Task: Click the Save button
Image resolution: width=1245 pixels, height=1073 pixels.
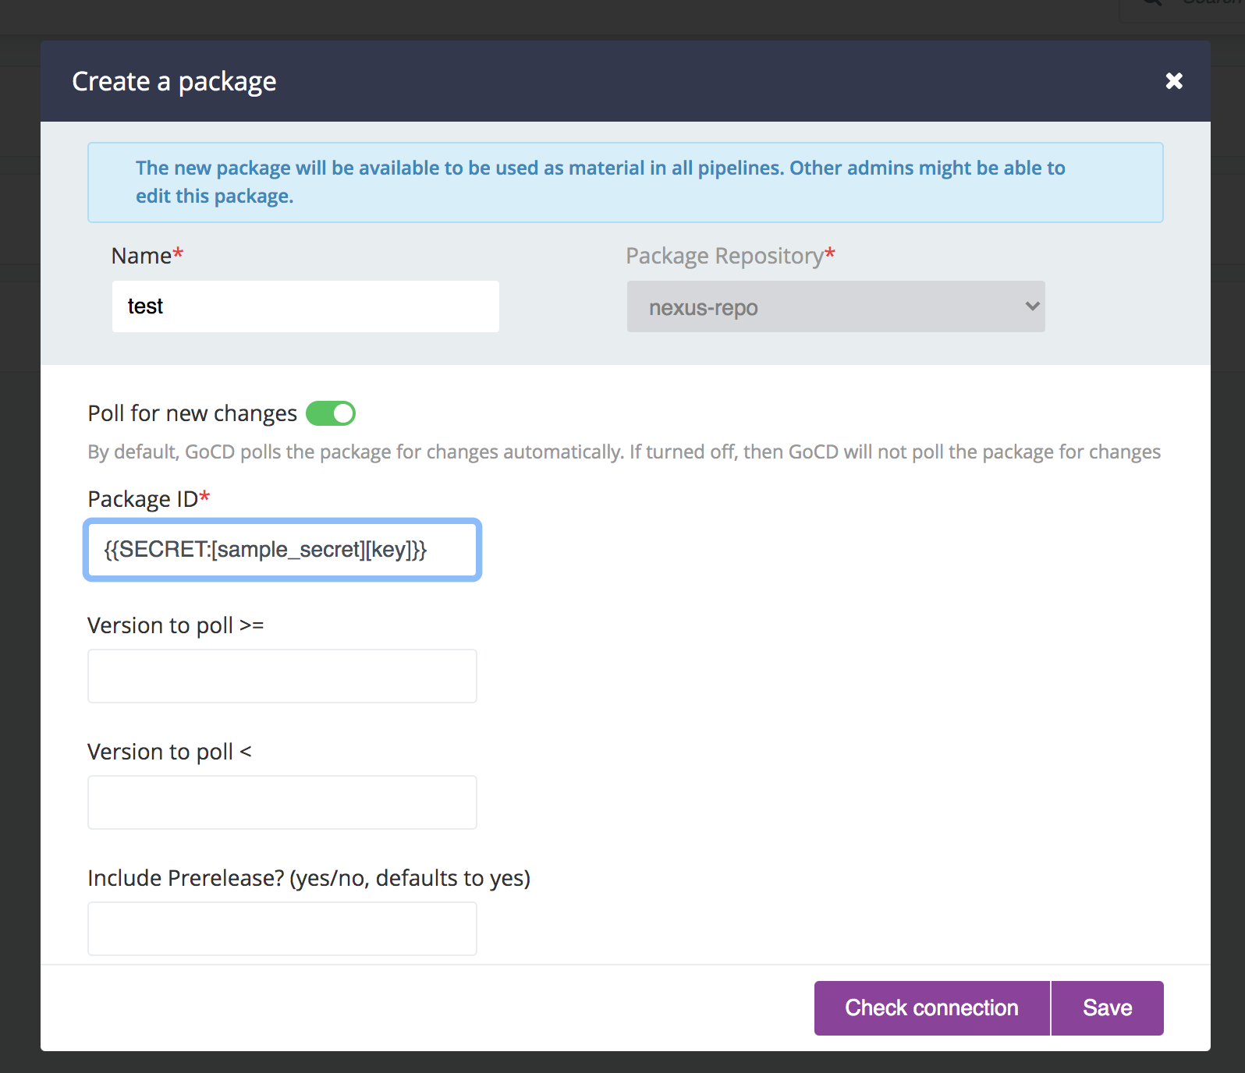Action: [1108, 1008]
